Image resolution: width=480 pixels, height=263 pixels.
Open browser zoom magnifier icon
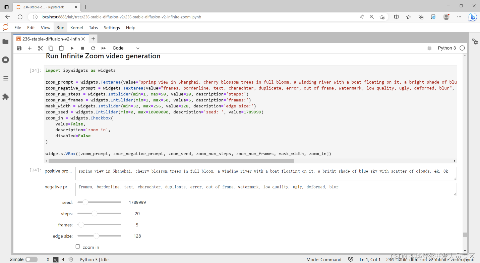tap(372, 17)
